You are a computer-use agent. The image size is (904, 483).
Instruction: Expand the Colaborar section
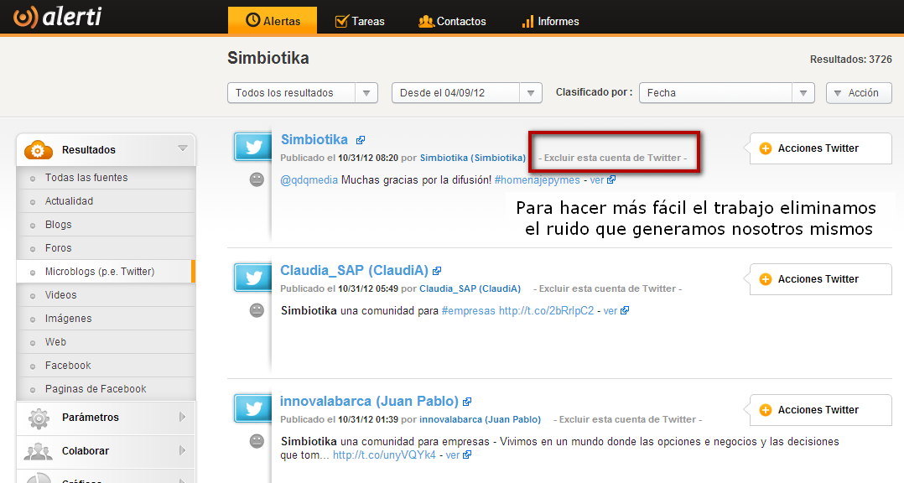pos(106,451)
